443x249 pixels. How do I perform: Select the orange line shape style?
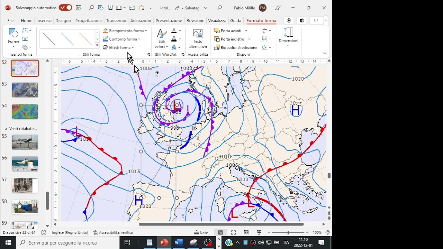coord(85,39)
